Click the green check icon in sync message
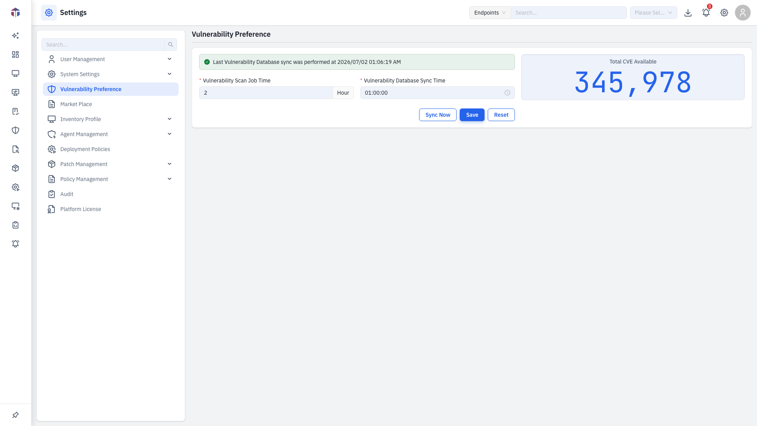The image size is (757, 426). [x=207, y=62]
